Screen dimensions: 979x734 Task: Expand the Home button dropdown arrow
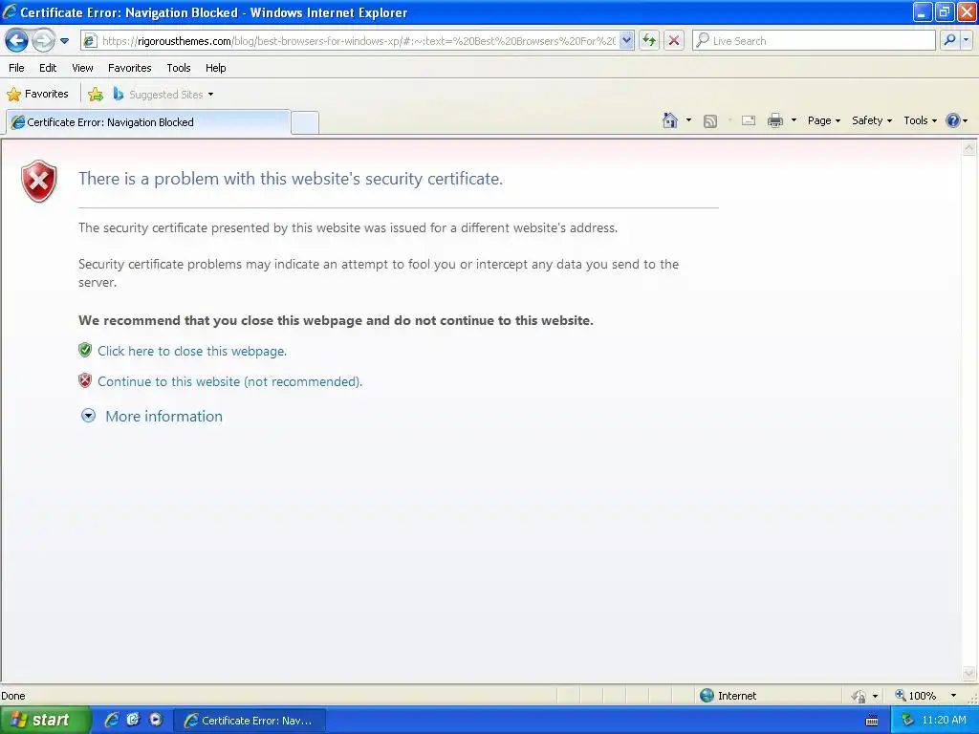click(x=688, y=120)
